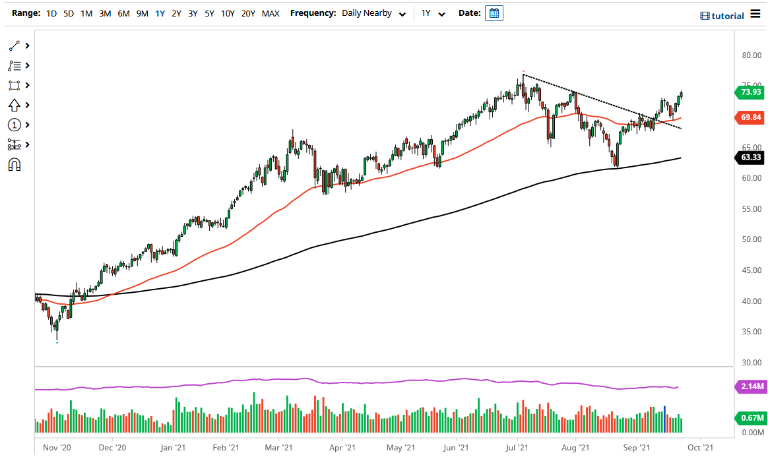The image size is (768, 457).
Task: Open the date picker calendar
Action: pyautogui.click(x=494, y=13)
